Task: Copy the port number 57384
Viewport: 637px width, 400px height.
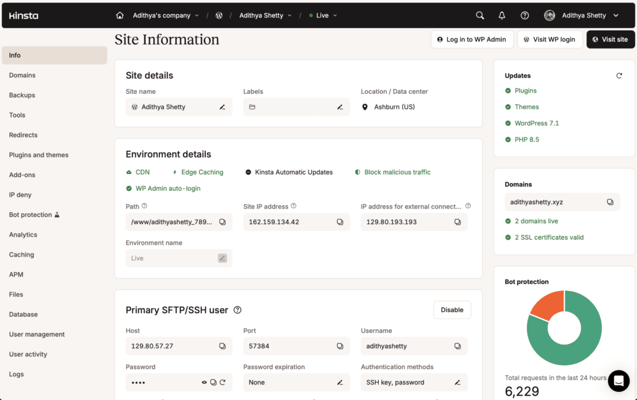Action: [x=340, y=346]
